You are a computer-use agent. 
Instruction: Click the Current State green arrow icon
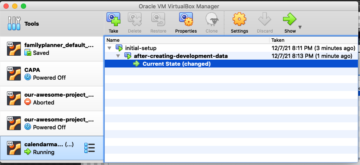(x=137, y=64)
